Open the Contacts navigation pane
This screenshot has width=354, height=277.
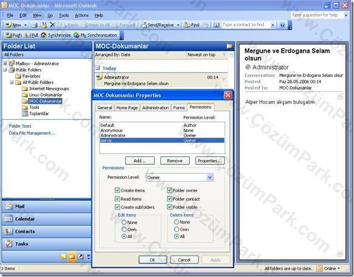coord(46,231)
